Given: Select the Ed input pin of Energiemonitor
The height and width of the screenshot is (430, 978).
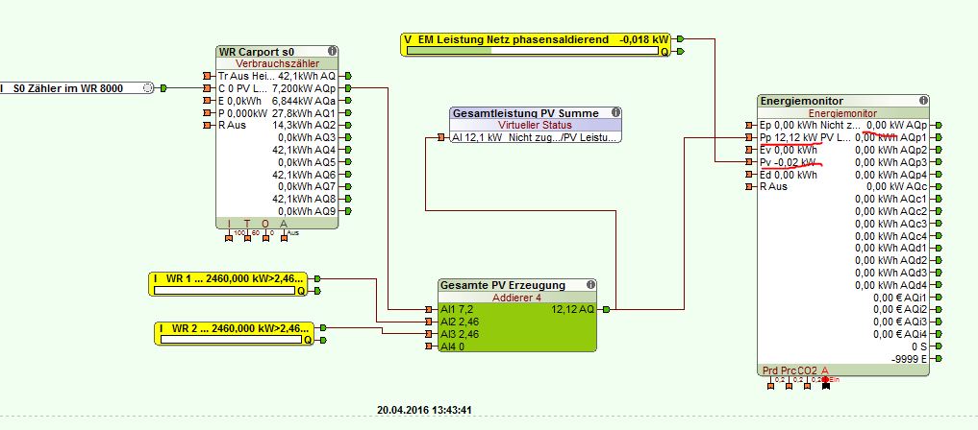Looking at the screenshot, I should coord(748,175).
